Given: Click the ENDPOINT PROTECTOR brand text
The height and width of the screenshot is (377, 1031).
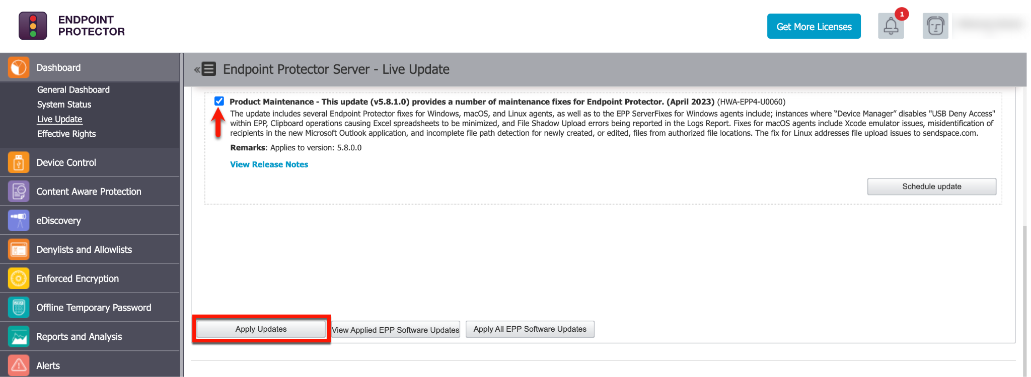Looking at the screenshot, I should coord(91,26).
